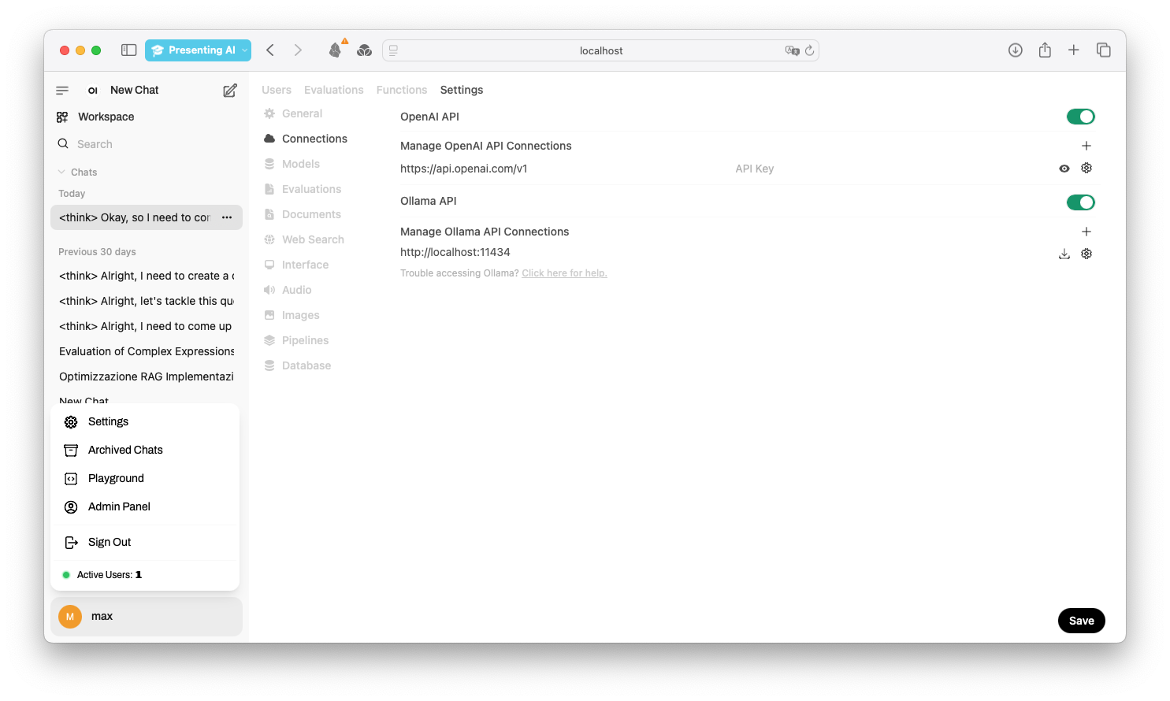Screen dimensions: 1170x701
Task: Open options for today's chat item
Action: (x=227, y=217)
